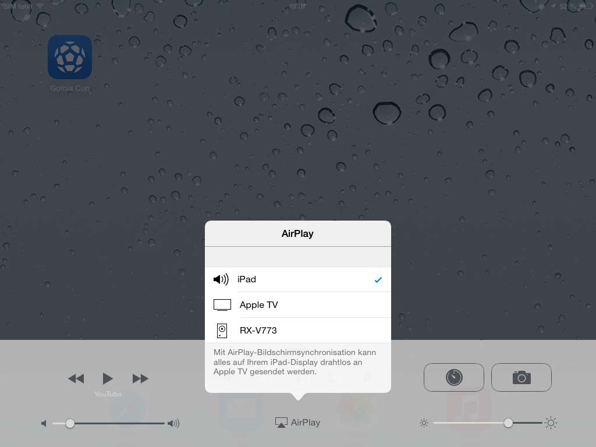This screenshot has width=596, height=447.
Task: Click the Apple TV screen icon
Action: click(x=222, y=305)
